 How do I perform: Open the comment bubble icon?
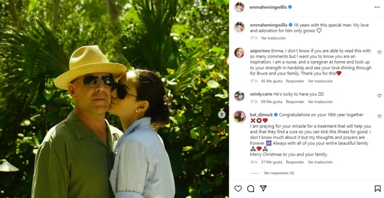pyautogui.click(x=251, y=189)
